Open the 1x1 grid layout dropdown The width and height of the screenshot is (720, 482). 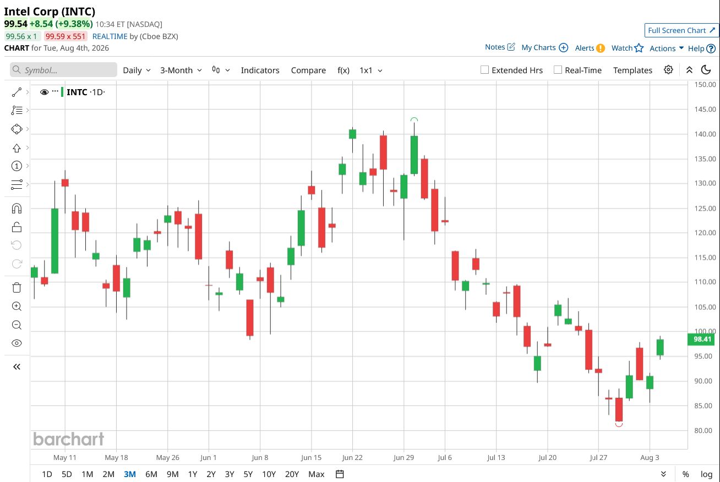370,70
